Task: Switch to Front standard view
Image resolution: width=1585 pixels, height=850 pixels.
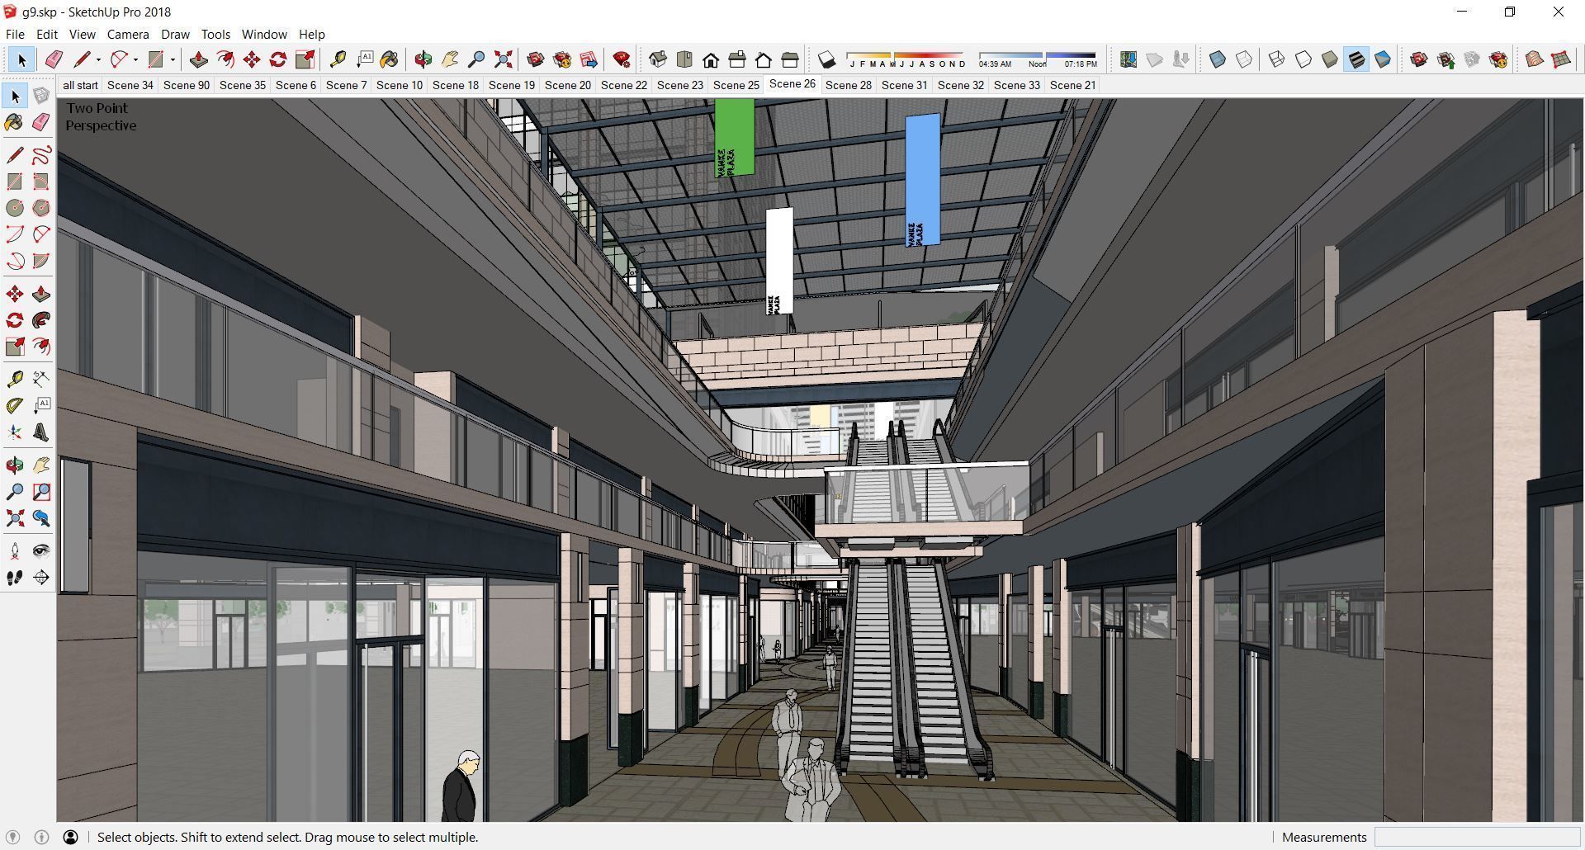Action: click(x=711, y=59)
